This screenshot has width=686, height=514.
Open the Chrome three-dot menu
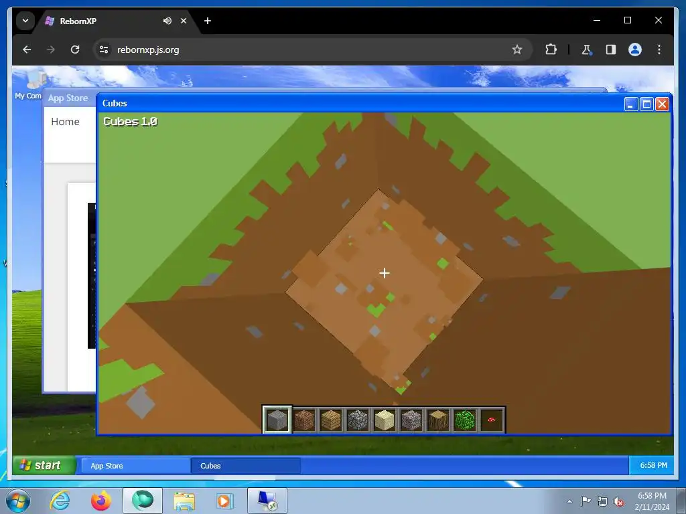point(659,50)
